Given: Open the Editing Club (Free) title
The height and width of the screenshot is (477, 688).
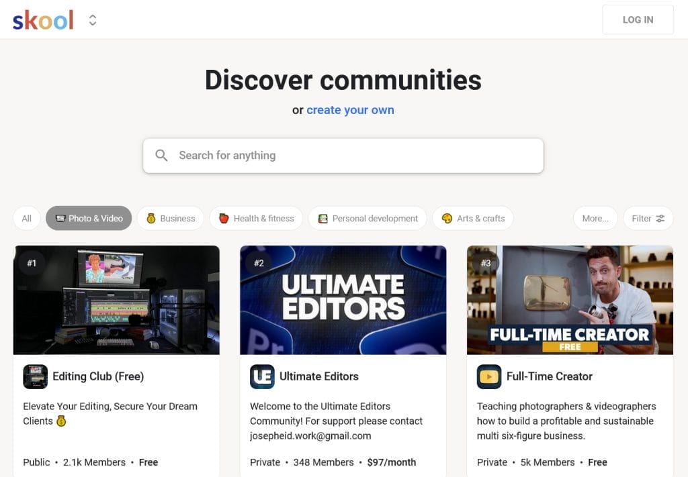Looking at the screenshot, I should pyautogui.click(x=98, y=376).
